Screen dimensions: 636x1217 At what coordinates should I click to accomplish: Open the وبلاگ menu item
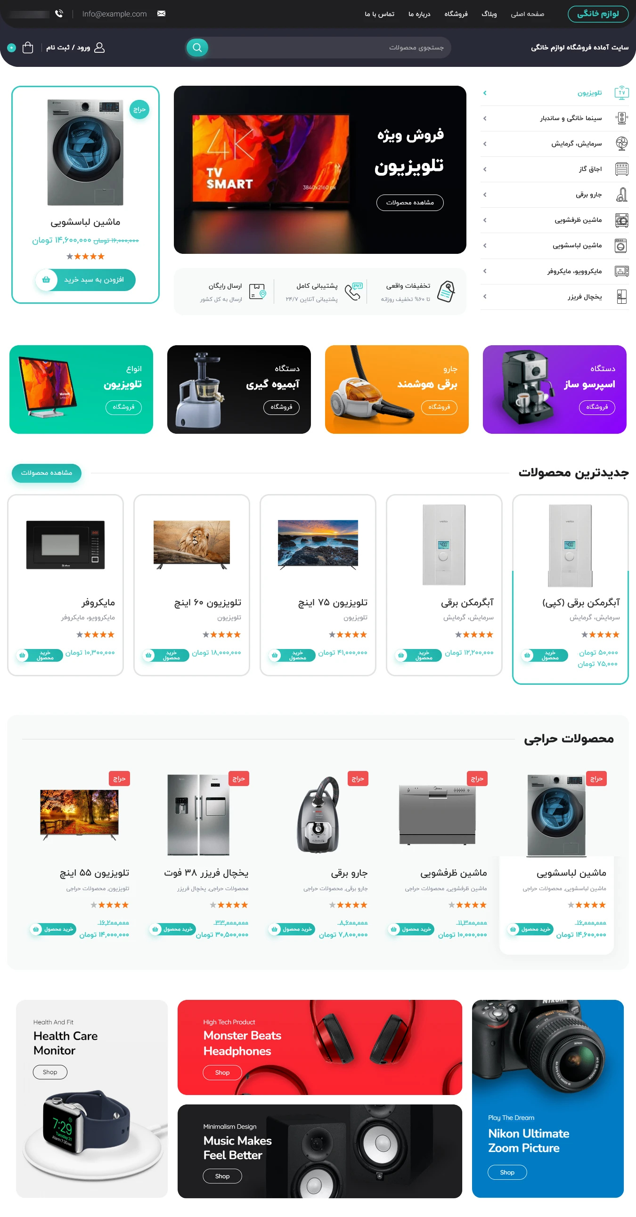pos(489,14)
